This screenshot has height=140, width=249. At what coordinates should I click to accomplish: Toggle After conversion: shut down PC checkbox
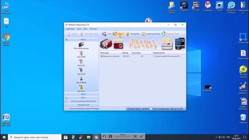click(151, 109)
